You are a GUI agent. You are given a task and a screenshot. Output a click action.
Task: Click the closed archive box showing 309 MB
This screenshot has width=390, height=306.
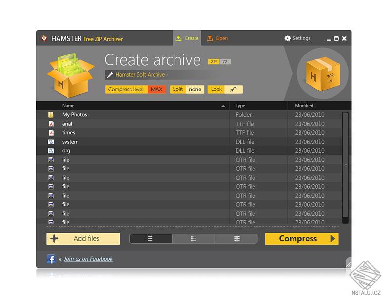(323, 73)
